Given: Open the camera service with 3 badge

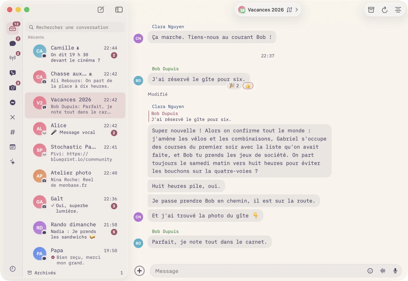Looking at the screenshot, I should tap(12, 88).
